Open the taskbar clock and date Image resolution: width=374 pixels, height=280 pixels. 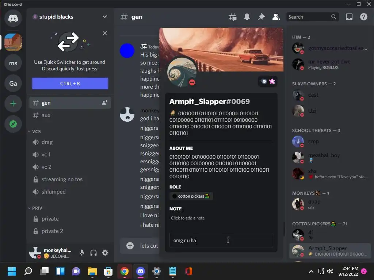348,271
